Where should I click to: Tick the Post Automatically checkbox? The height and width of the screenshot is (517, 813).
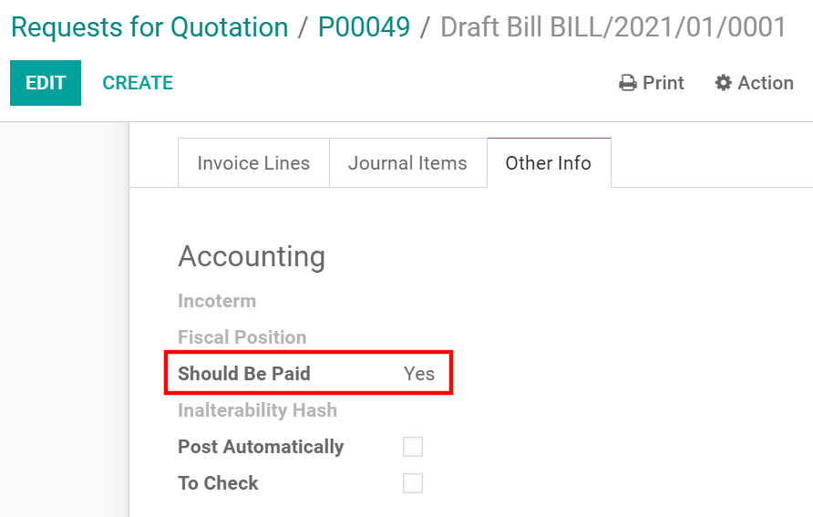tap(413, 447)
